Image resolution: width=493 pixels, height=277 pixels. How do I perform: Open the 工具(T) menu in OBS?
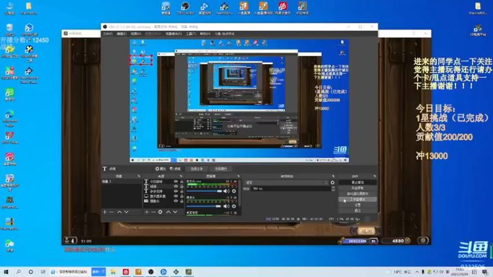[190, 34]
